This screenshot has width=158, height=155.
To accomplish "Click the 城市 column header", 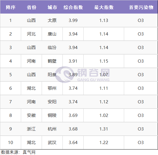I will tap(52, 7).
